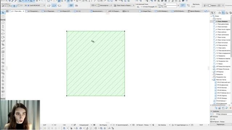Screen dimensions: 232x130
Task: Open the pen color dropdown left of 'Краска'
Action: coord(206,5)
